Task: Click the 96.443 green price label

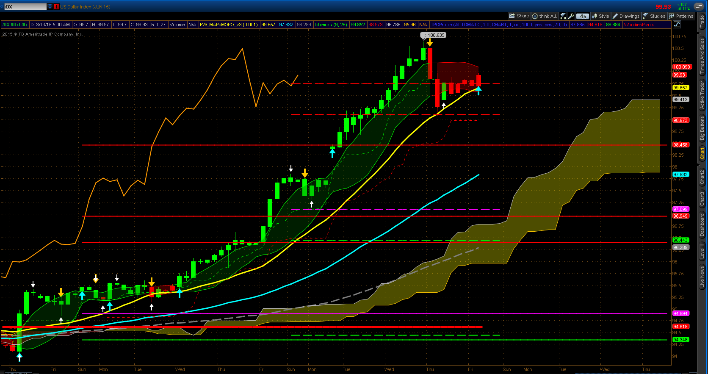Action: click(x=680, y=240)
